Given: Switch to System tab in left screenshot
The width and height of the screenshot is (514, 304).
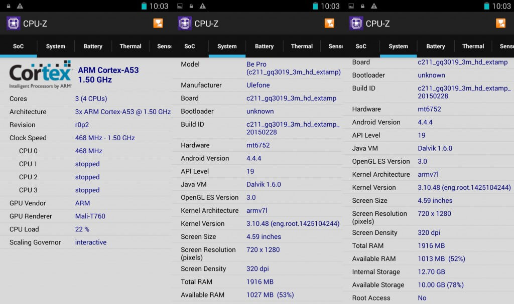Looking at the screenshot, I should [56, 46].
